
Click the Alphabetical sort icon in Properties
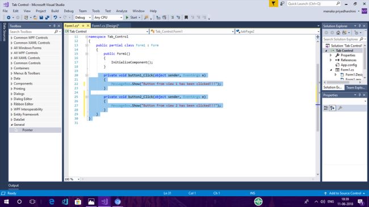[332, 108]
